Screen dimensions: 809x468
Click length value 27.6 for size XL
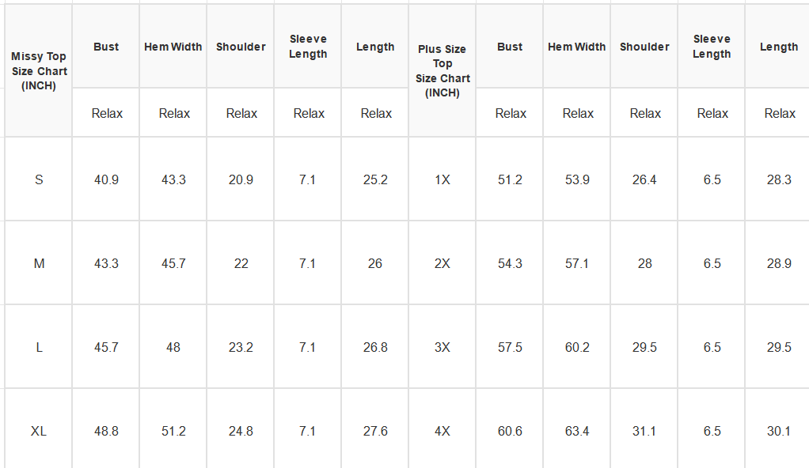pos(375,431)
